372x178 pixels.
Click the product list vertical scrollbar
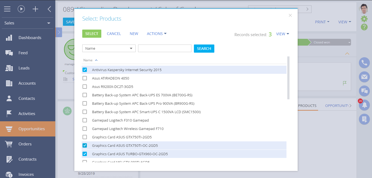pyautogui.click(x=288, y=78)
